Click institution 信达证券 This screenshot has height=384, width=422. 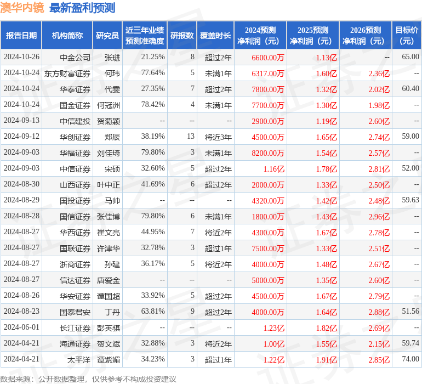pyautogui.click(x=75, y=280)
